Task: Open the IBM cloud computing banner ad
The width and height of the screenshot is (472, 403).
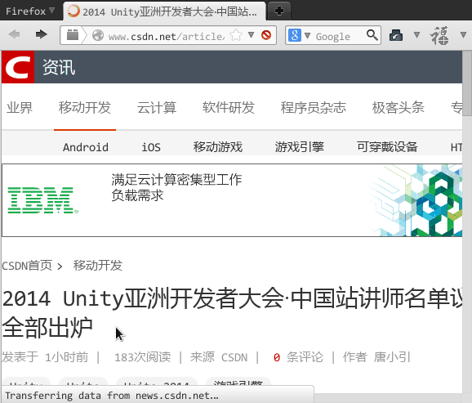Action: 232,200
